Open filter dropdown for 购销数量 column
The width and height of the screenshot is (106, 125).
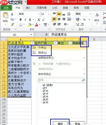point(85,43)
